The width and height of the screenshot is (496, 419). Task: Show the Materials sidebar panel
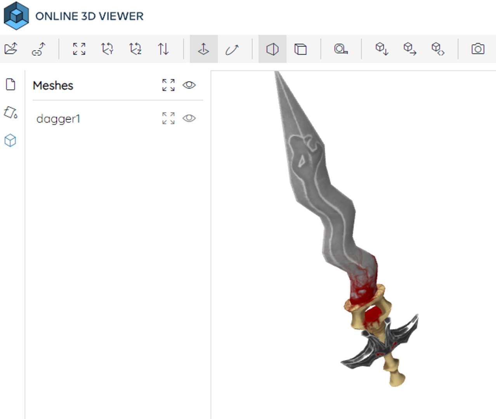click(10, 113)
